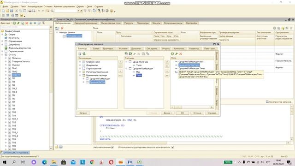295x166 pixels.
Task: Collapse СредниеПоМесяцам table in Таблицы list
Action: coord(126,69)
